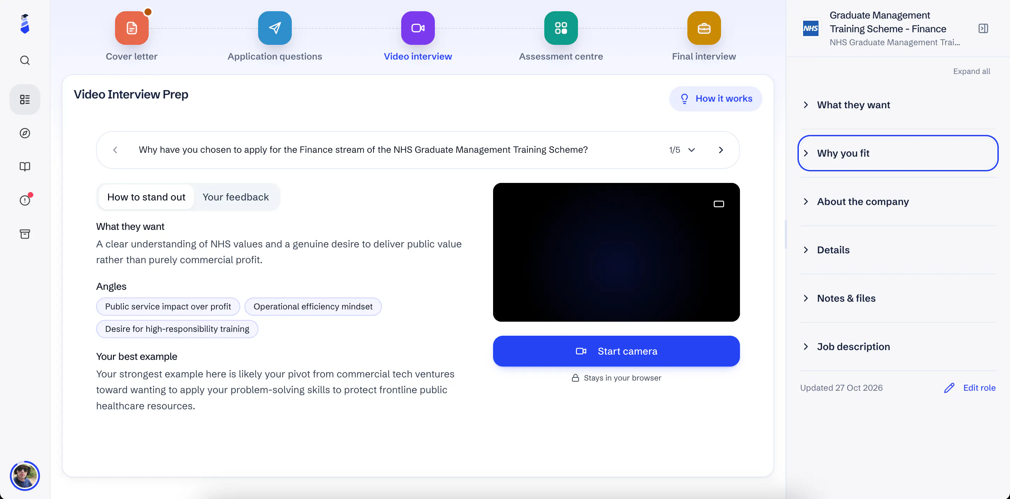Open the 1/5 question selector dropdown
Image resolution: width=1010 pixels, height=499 pixels.
click(x=682, y=150)
